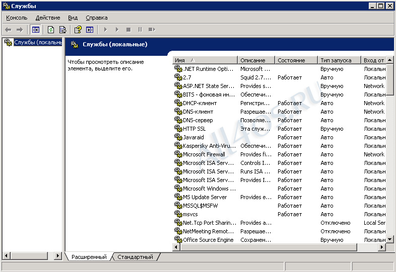Click the horizontal scrollbar thumb under services list
The image size is (396, 272).
[268, 247]
